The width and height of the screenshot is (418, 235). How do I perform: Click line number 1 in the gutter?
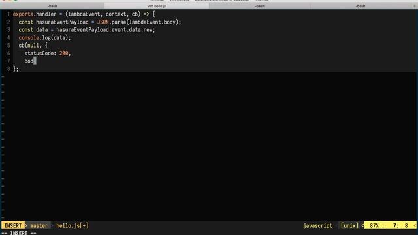click(8, 14)
